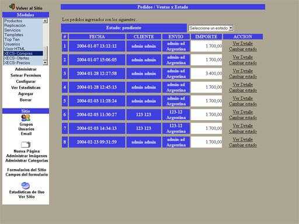The width and height of the screenshot is (299, 224).
Task: Open the Usuarios link under Sitio
Action: tap(26, 129)
